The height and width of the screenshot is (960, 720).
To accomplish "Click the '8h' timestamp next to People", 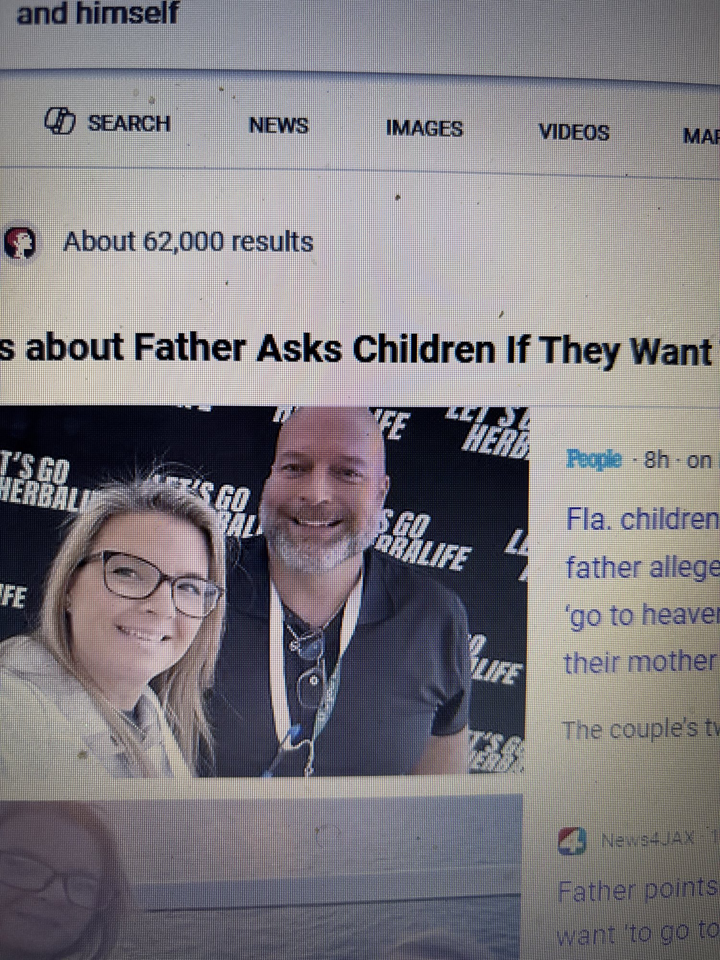I will [x=656, y=460].
